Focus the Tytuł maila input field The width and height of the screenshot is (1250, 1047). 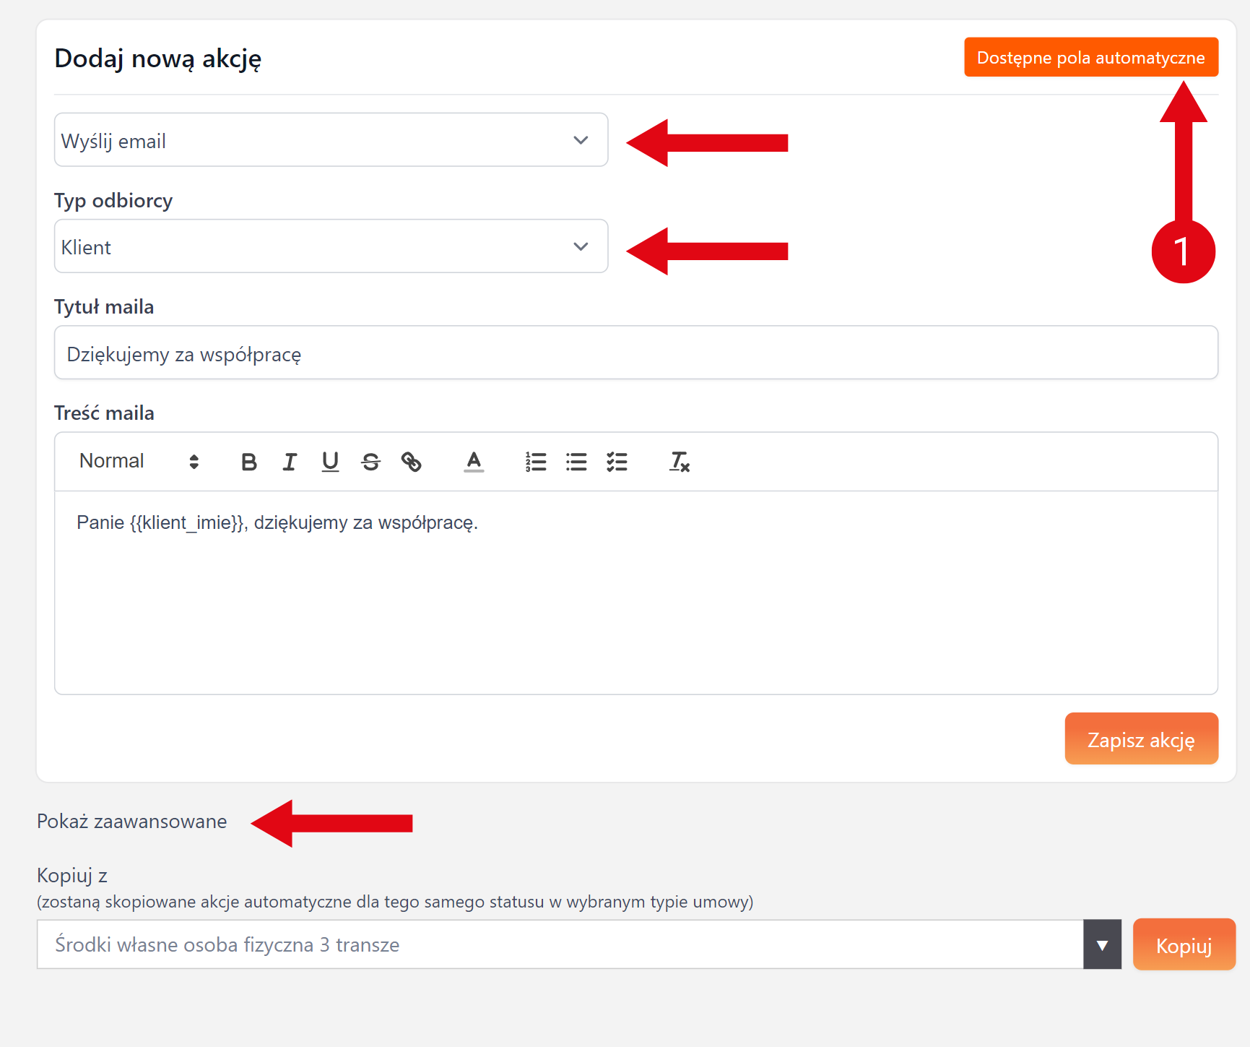point(635,353)
